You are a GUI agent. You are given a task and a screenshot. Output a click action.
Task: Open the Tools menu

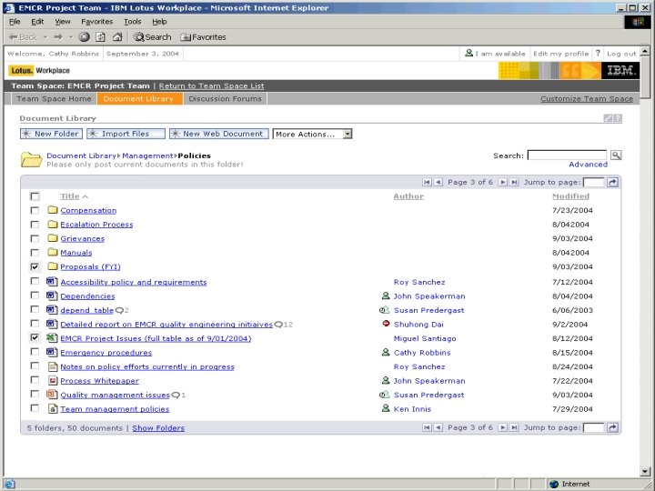click(x=133, y=22)
